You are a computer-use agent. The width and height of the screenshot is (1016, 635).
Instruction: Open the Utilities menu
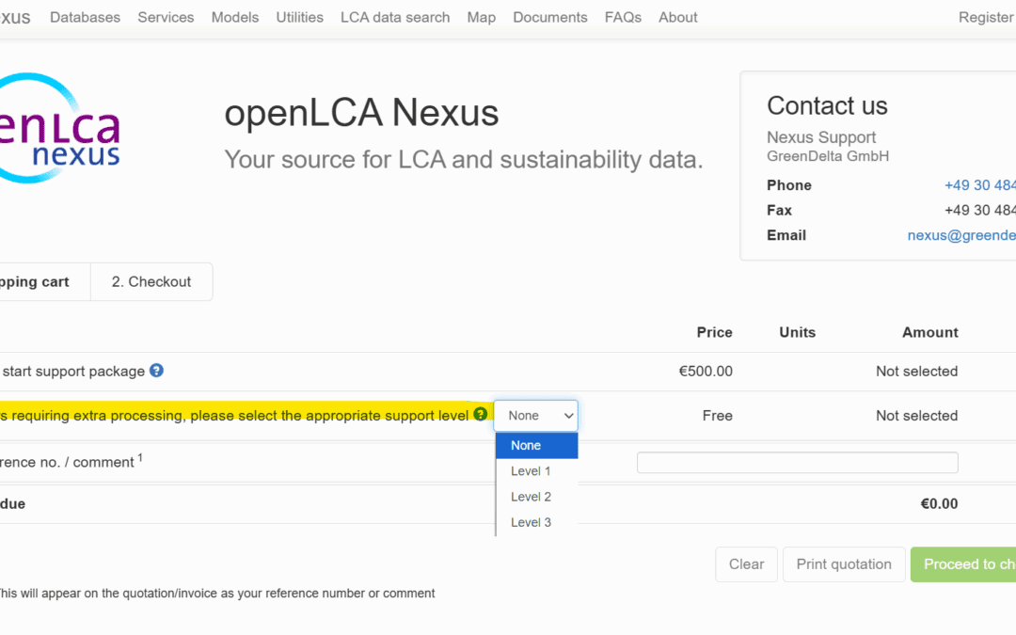coord(299,18)
